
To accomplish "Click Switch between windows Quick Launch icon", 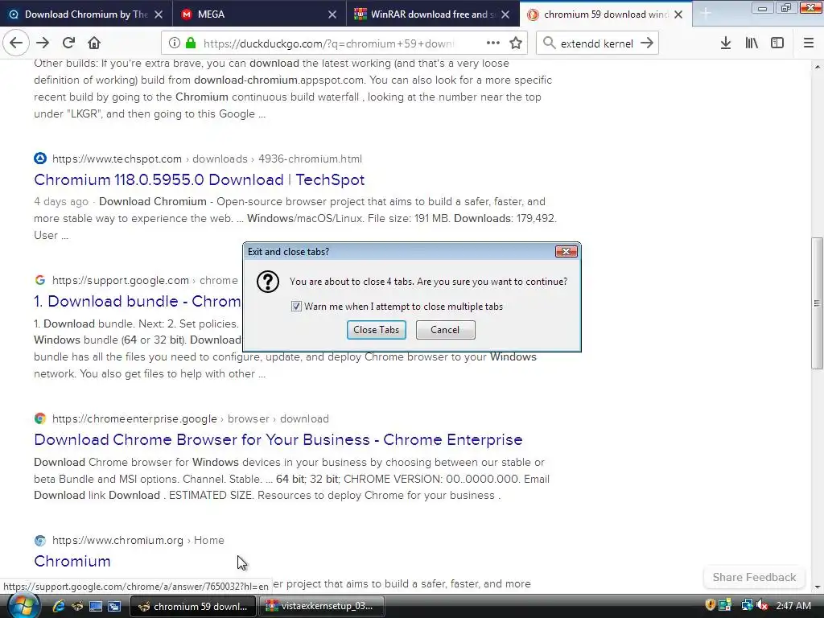I will [114, 606].
